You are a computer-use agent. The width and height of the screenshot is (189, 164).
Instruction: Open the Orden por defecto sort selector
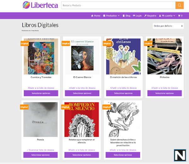(x=168, y=26)
